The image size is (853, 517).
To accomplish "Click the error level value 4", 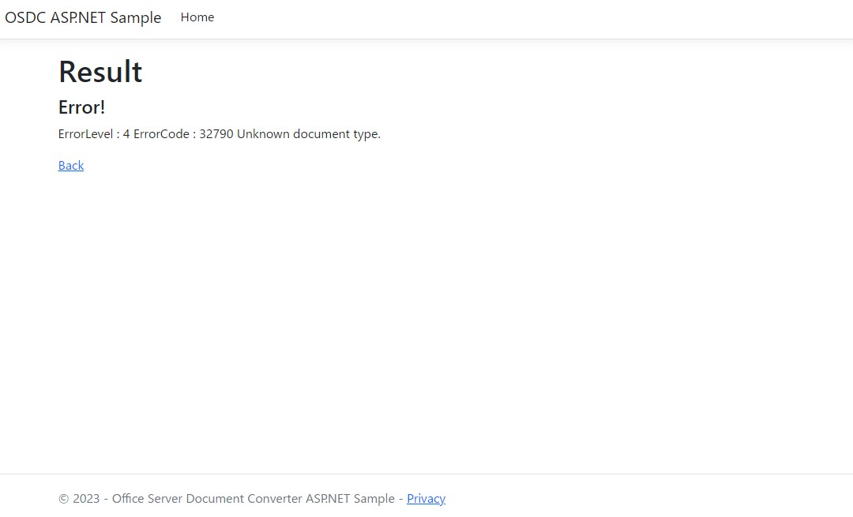I will click(126, 134).
